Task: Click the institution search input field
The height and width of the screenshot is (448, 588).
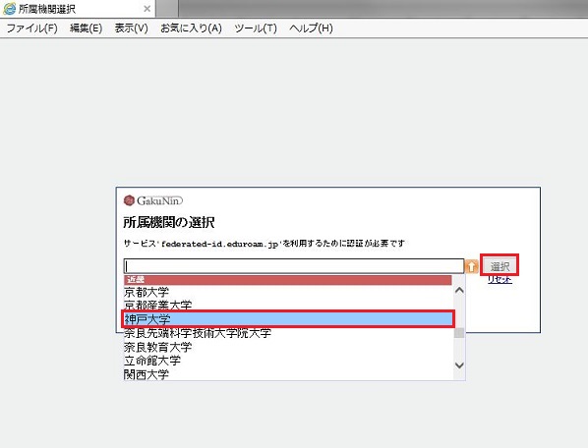Action: click(x=294, y=266)
